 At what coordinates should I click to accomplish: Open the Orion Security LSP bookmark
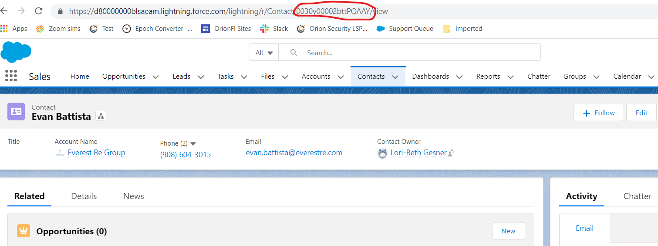coord(332,29)
